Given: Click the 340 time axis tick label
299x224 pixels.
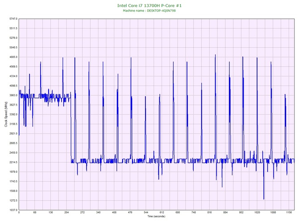Looking at the screenshot, I should pos(98,212).
